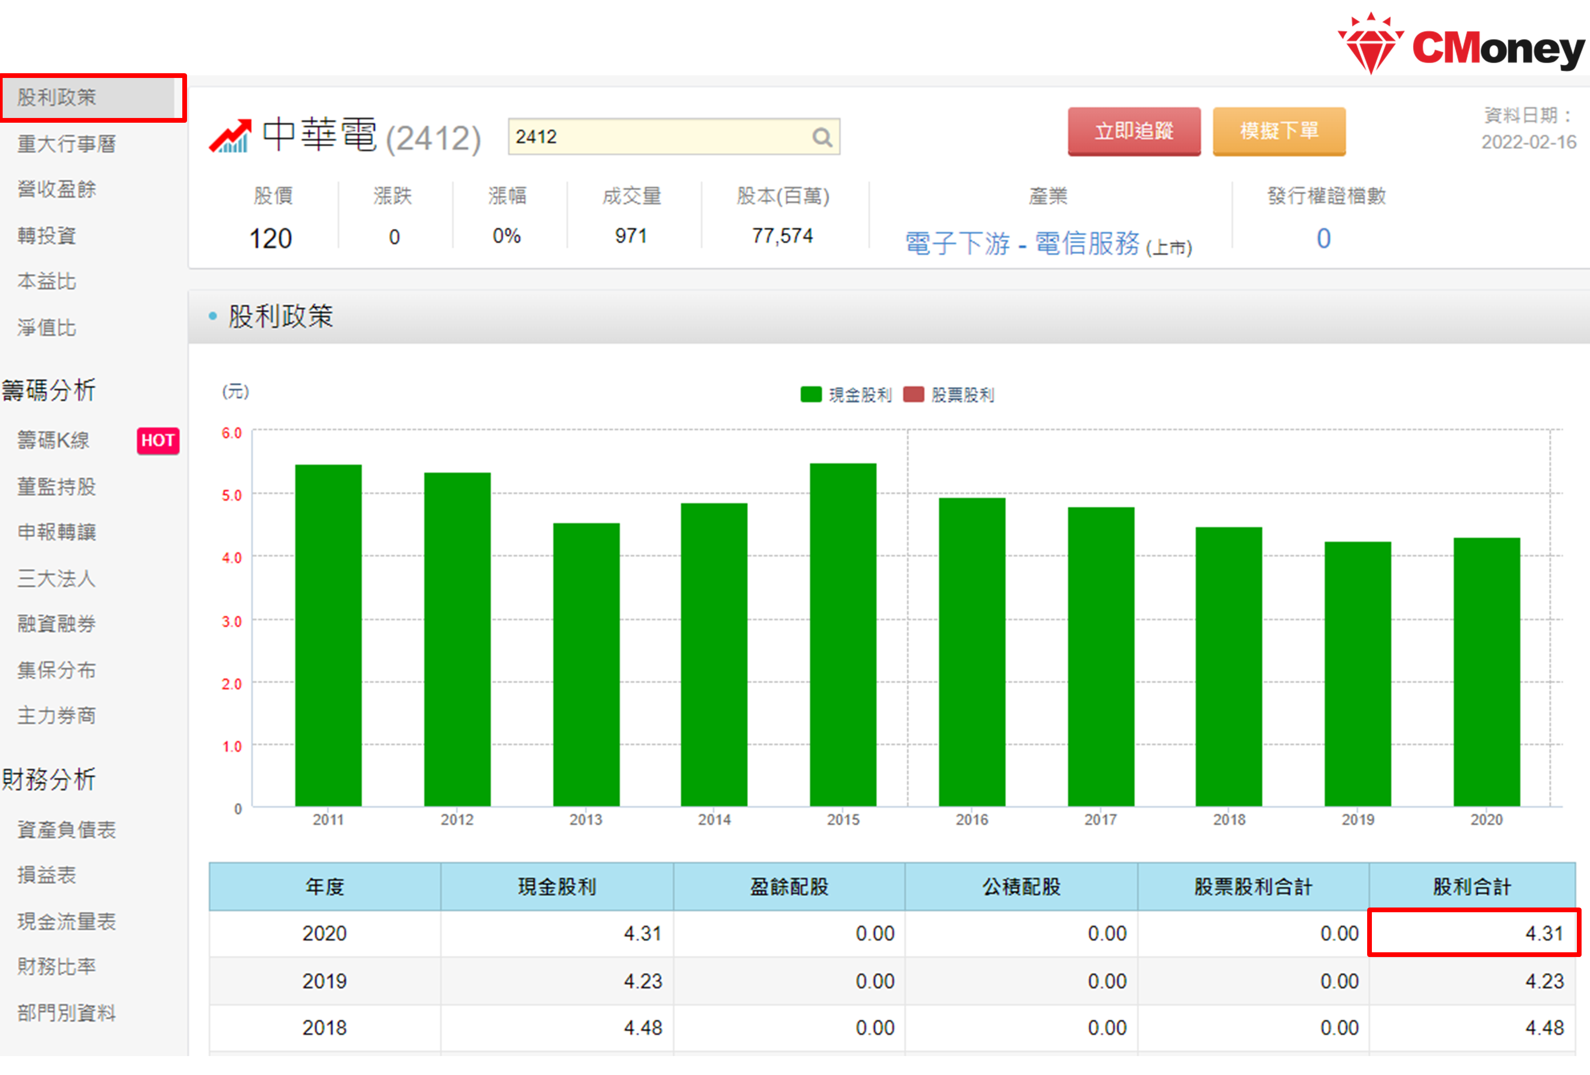
Task: Click the 2018 dividend bar
Action: click(1229, 667)
